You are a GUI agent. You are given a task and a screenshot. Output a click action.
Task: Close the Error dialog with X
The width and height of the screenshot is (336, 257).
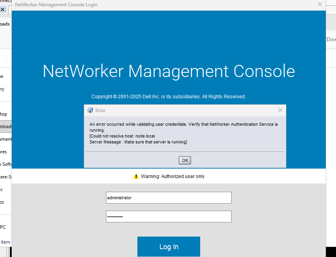coord(280,110)
